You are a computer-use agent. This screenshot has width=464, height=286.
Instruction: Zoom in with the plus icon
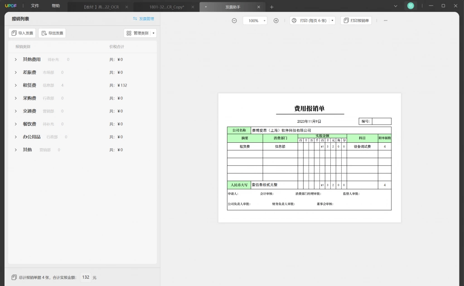276,20
